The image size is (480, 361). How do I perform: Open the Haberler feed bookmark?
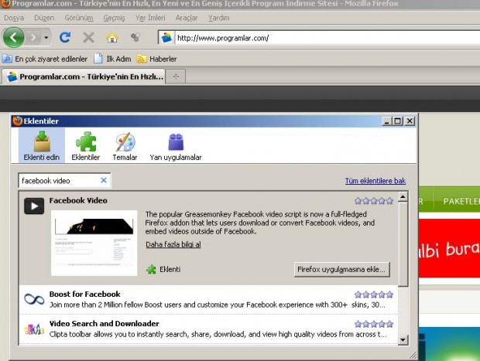point(156,59)
